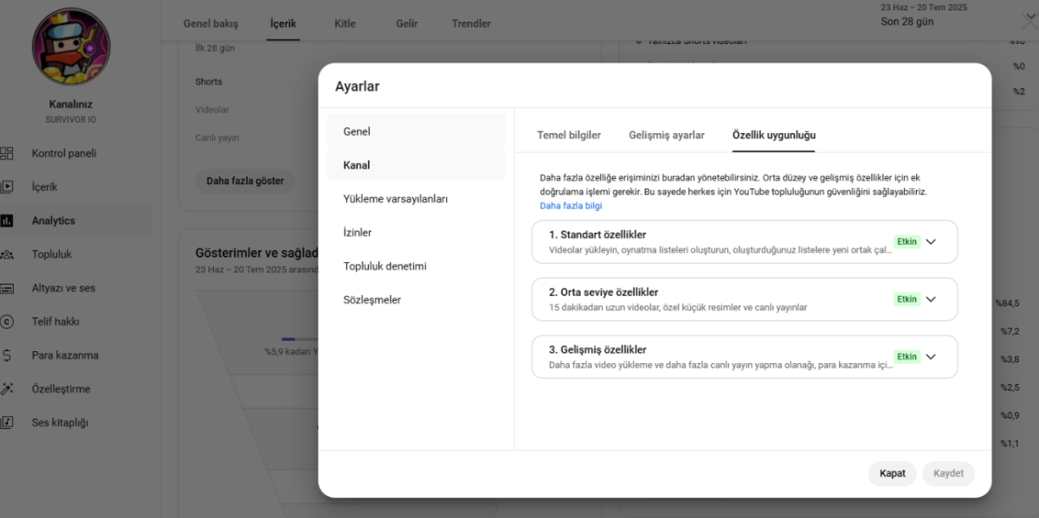Click the Shorts row in content list
Screen dimensions: 1039x518
pyautogui.click(x=209, y=81)
